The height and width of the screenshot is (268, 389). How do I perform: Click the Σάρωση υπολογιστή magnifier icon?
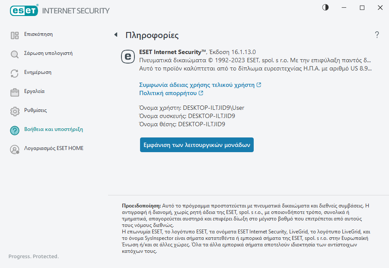(15, 54)
